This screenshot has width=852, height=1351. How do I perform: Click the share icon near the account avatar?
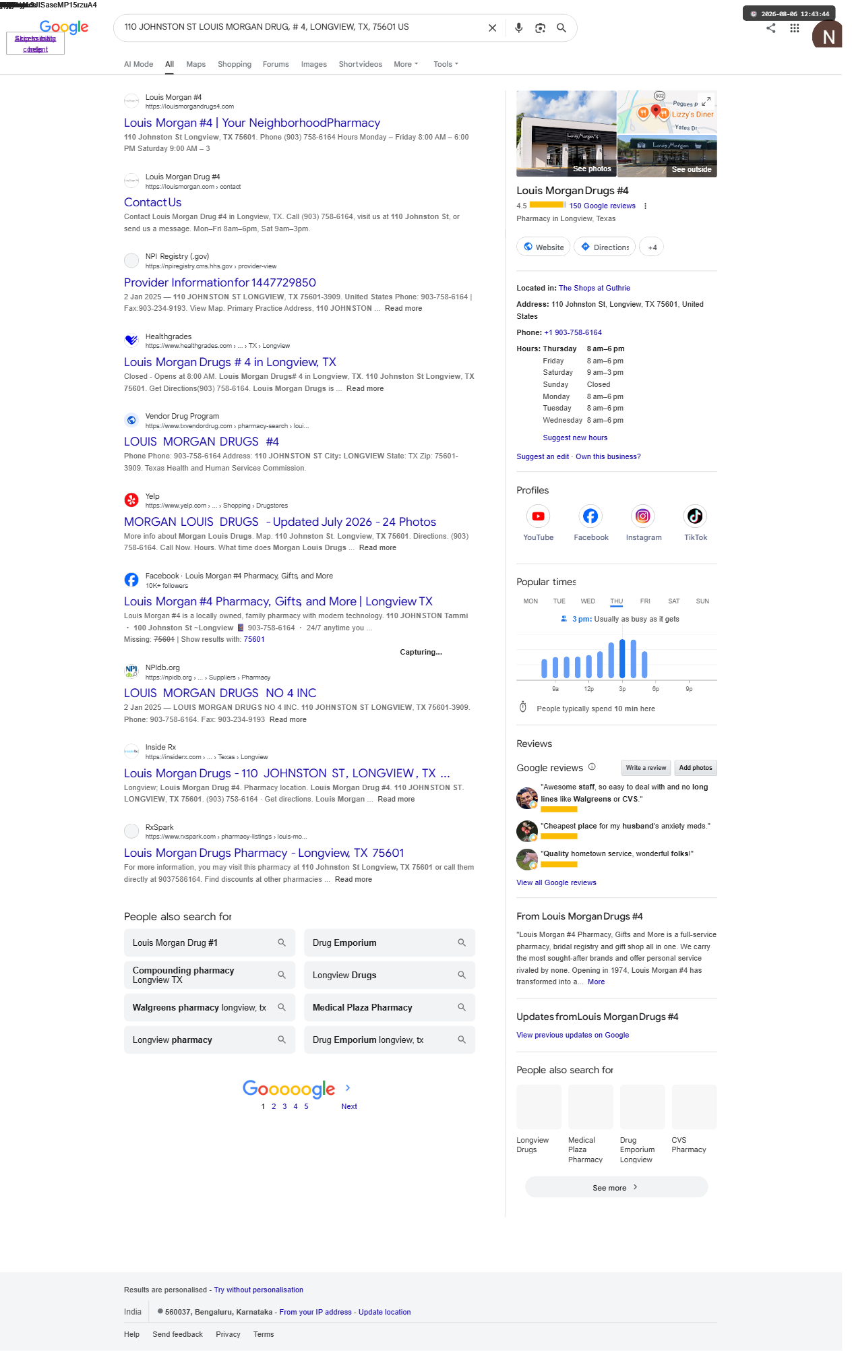coord(770,28)
